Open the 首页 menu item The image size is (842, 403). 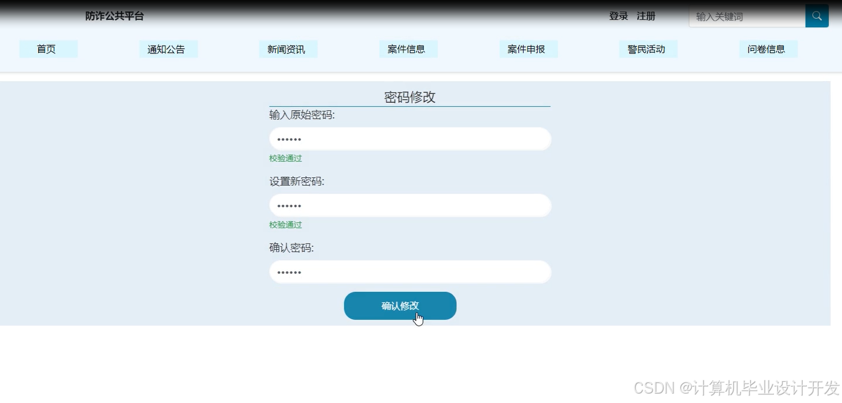pos(48,49)
